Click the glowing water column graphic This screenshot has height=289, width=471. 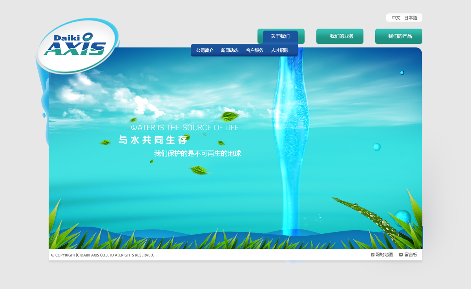tap(290, 149)
